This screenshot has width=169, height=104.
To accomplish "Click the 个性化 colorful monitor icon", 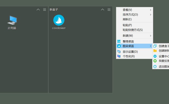I will [x=119, y=56].
